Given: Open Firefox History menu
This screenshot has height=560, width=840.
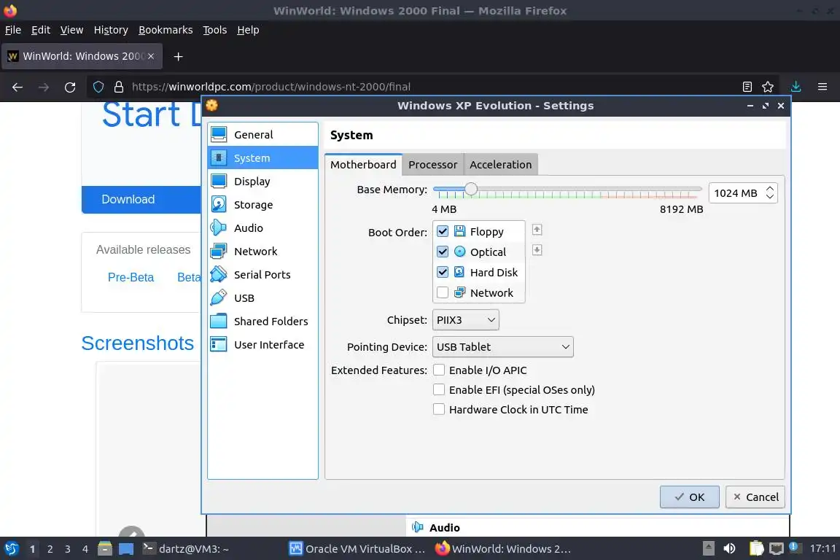Looking at the screenshot, I should coord(111,30).
